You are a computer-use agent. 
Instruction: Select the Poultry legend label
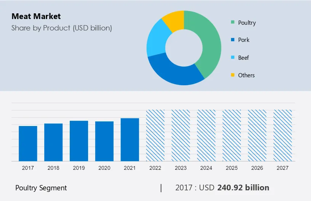[247, 23]
